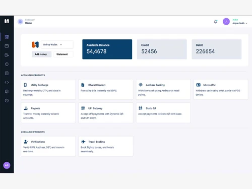Click the Active status label

tap(235, 20)
